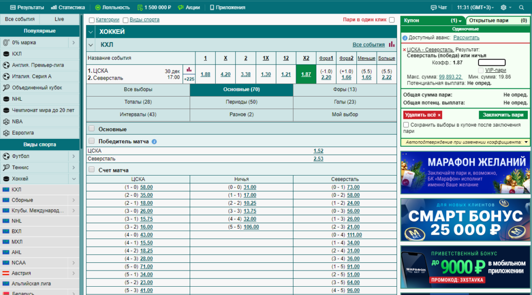Click Рассчитать advance link
The width and height of the screenshot is (532, 295).
point(466,37)
